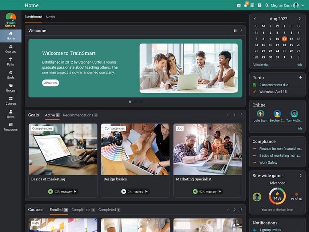Viewport: 309px width, 232px height.
Task: Select the Paths icon in the sidebar
Action: coord(11,62)
